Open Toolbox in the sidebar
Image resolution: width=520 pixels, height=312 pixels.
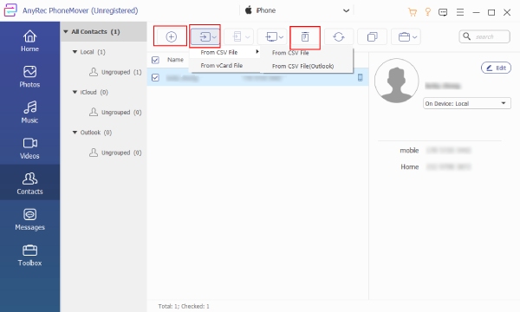coord(29,256)
